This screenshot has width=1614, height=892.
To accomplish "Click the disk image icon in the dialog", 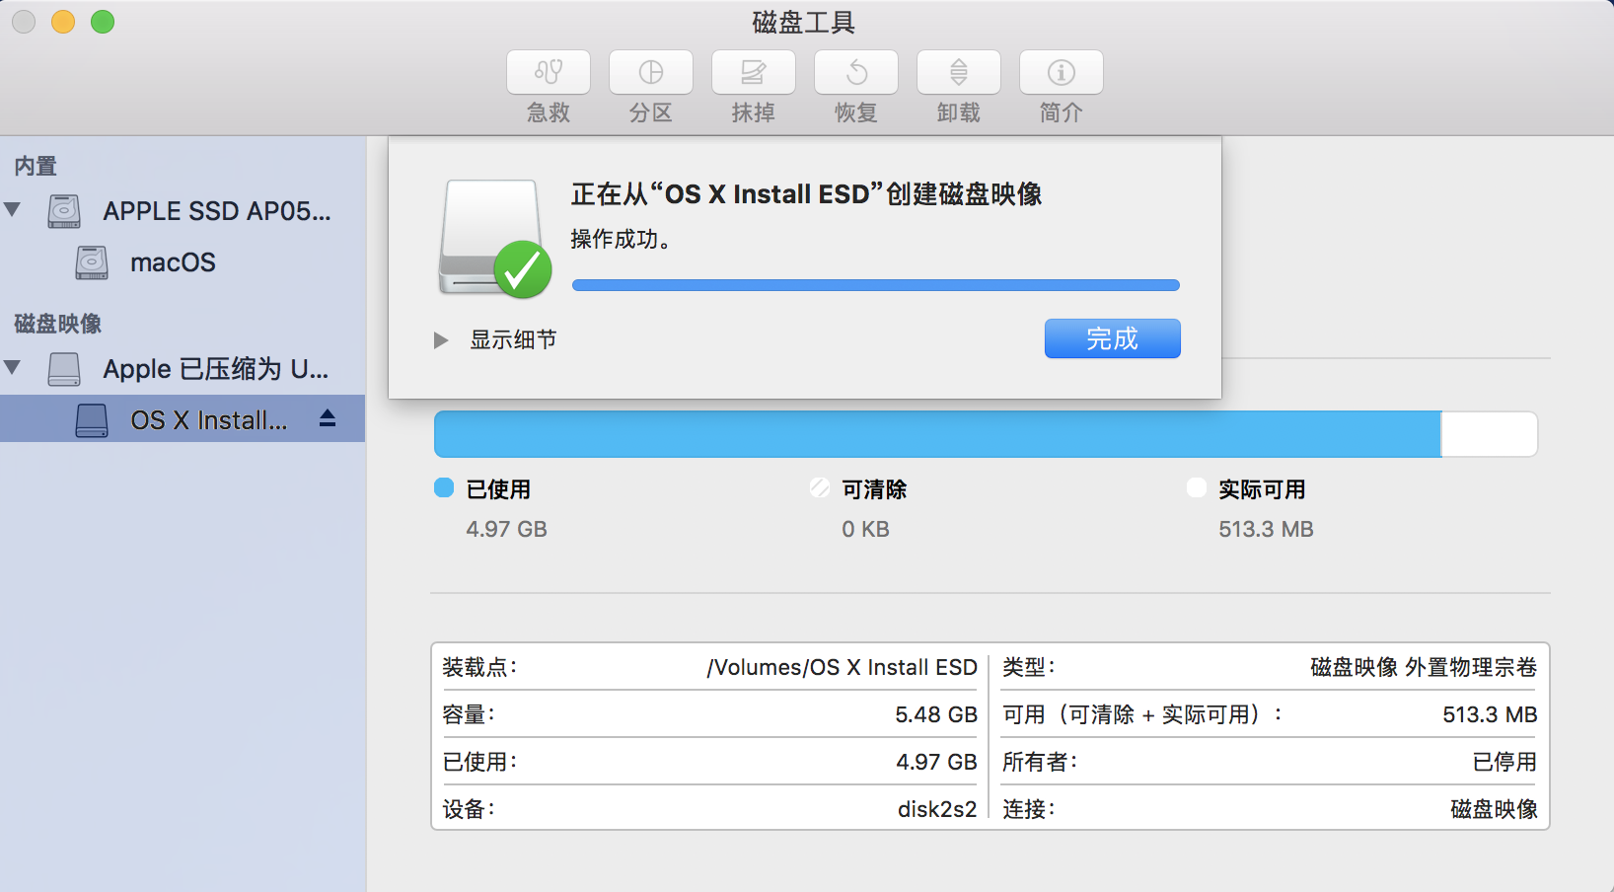I will pos(490,237).
